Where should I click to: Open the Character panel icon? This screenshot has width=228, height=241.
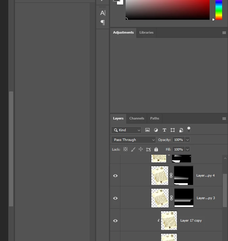click(x=103, y=13)
